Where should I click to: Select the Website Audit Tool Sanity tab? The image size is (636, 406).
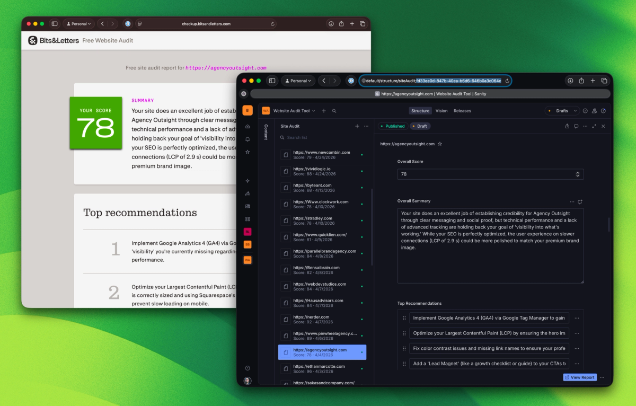pyautogui.click(x=430, y=94)
